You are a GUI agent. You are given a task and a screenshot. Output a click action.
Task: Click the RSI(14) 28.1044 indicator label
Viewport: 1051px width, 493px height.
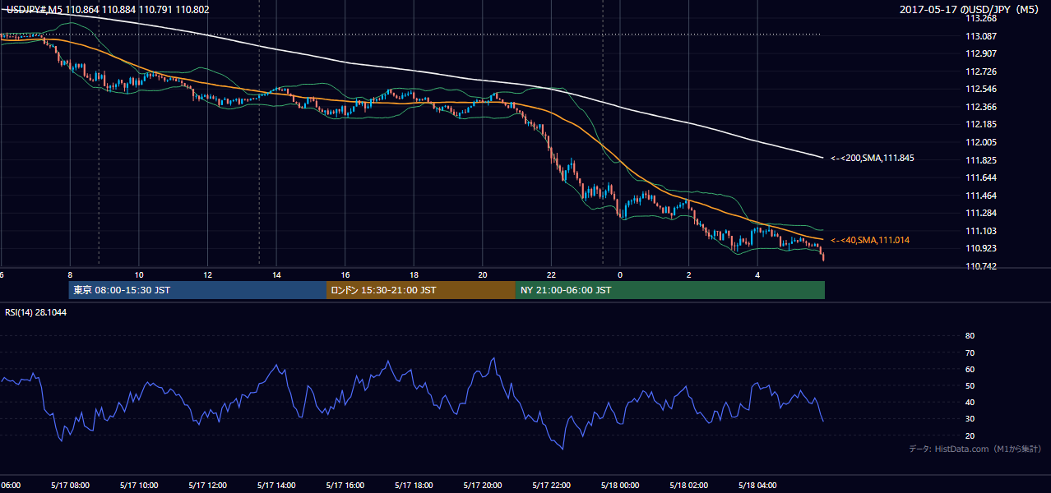pyautogui.click(x=35, y=312)
